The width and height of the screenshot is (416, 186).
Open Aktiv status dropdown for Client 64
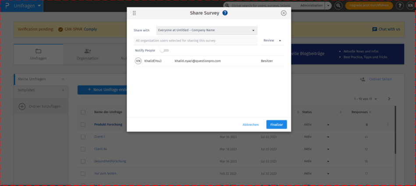(328, 149)
